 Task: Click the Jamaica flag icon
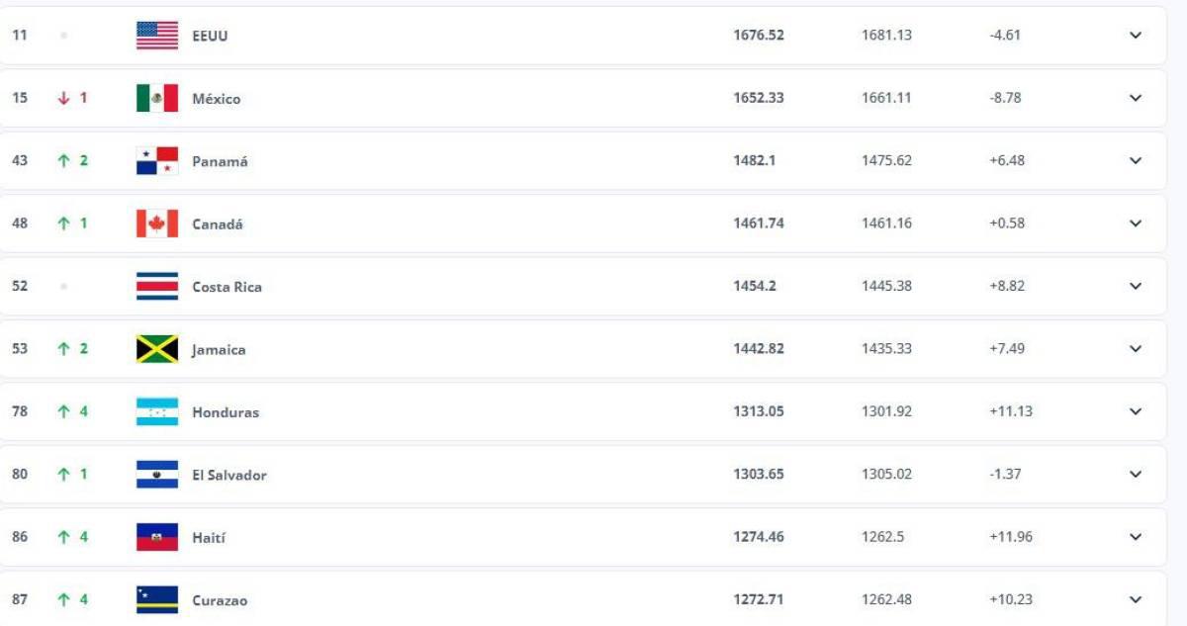pyautogui.click(x=152, y=348)
